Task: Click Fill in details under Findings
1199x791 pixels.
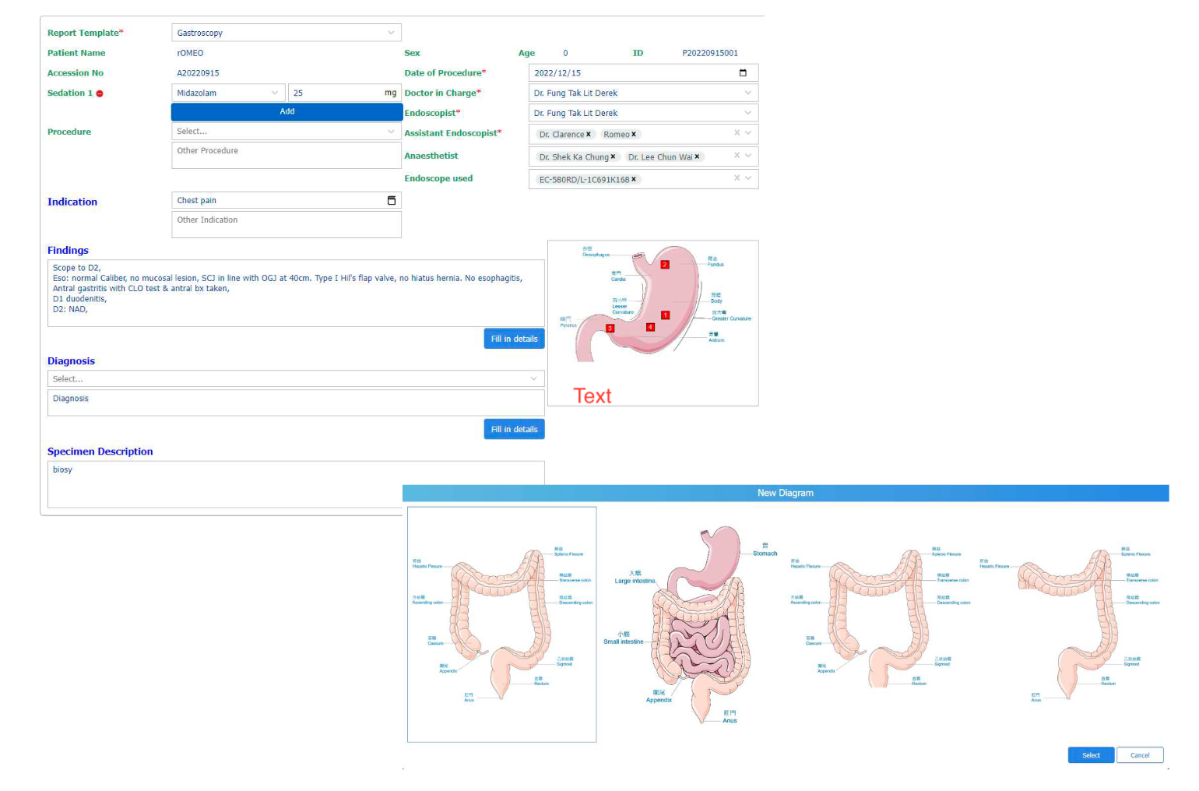Action: [x=514, y=339]
